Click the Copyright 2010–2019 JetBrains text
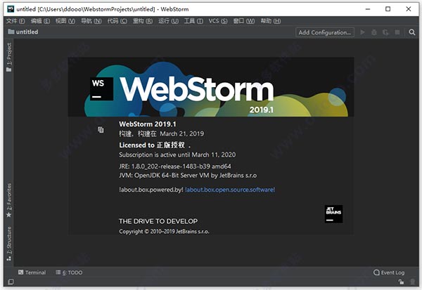The width and height of the screenshot is (422, 290). point(164,232)
